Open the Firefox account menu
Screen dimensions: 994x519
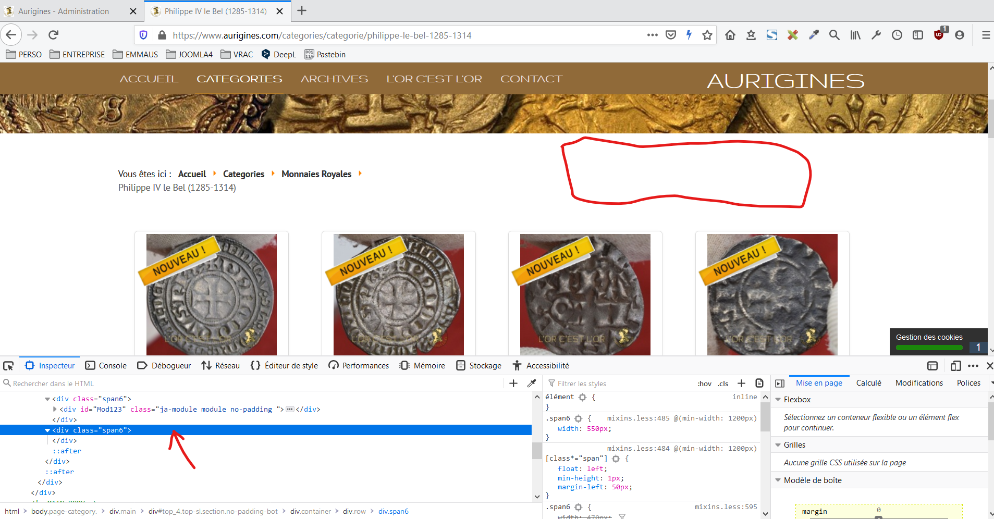pos(960,35)
